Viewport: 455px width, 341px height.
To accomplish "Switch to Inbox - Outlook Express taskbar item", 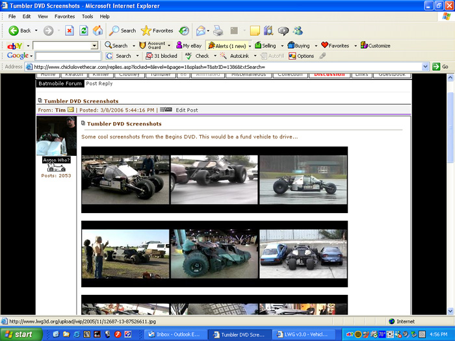I will (175, 335).
